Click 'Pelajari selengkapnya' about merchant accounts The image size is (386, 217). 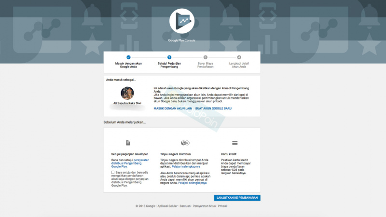[192, 183]
